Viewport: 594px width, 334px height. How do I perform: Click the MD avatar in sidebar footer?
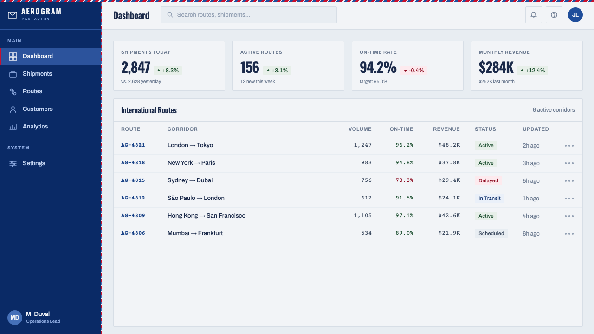(x=15, y=318)
